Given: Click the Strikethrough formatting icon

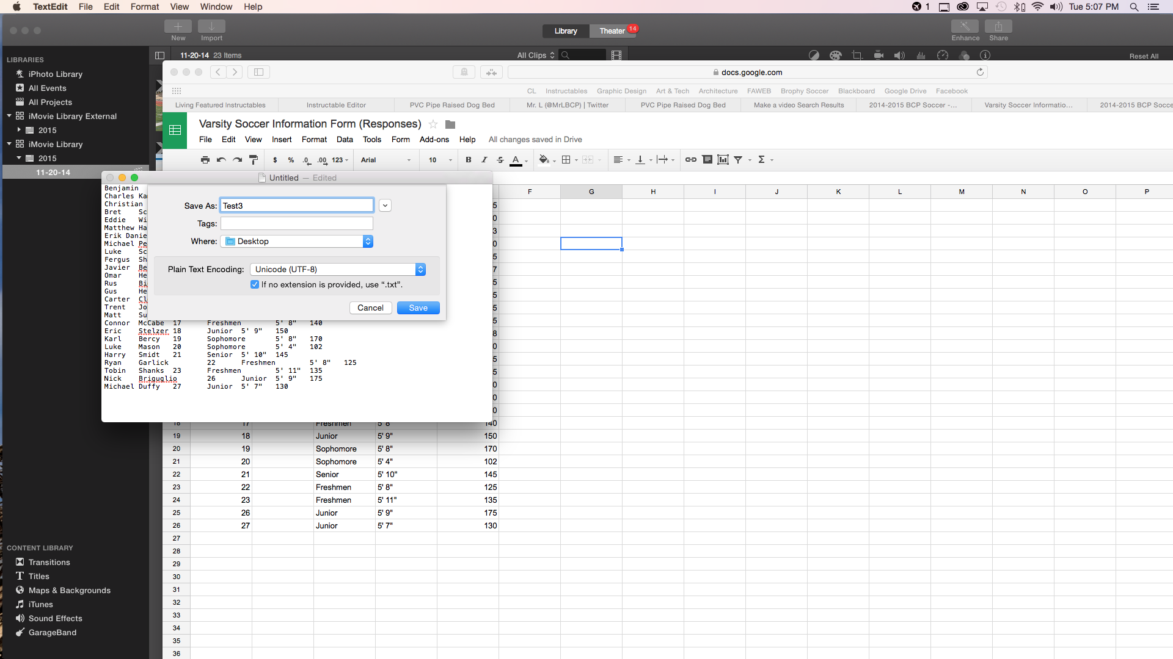Looking at the screenshot, I should [499, 159].
